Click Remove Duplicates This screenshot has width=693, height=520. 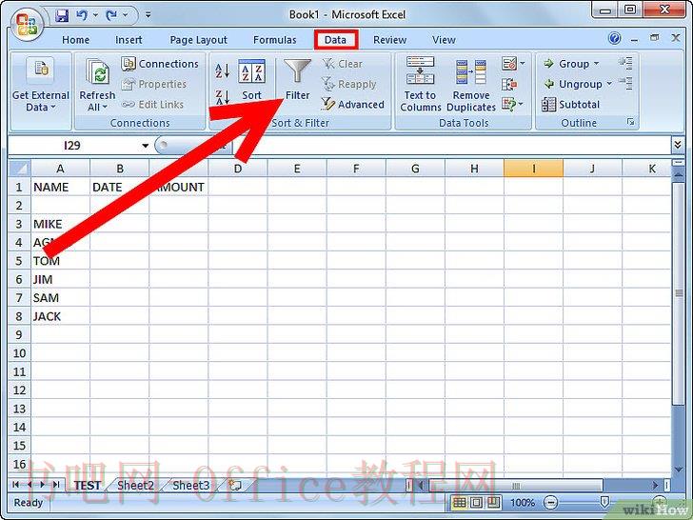471,84
